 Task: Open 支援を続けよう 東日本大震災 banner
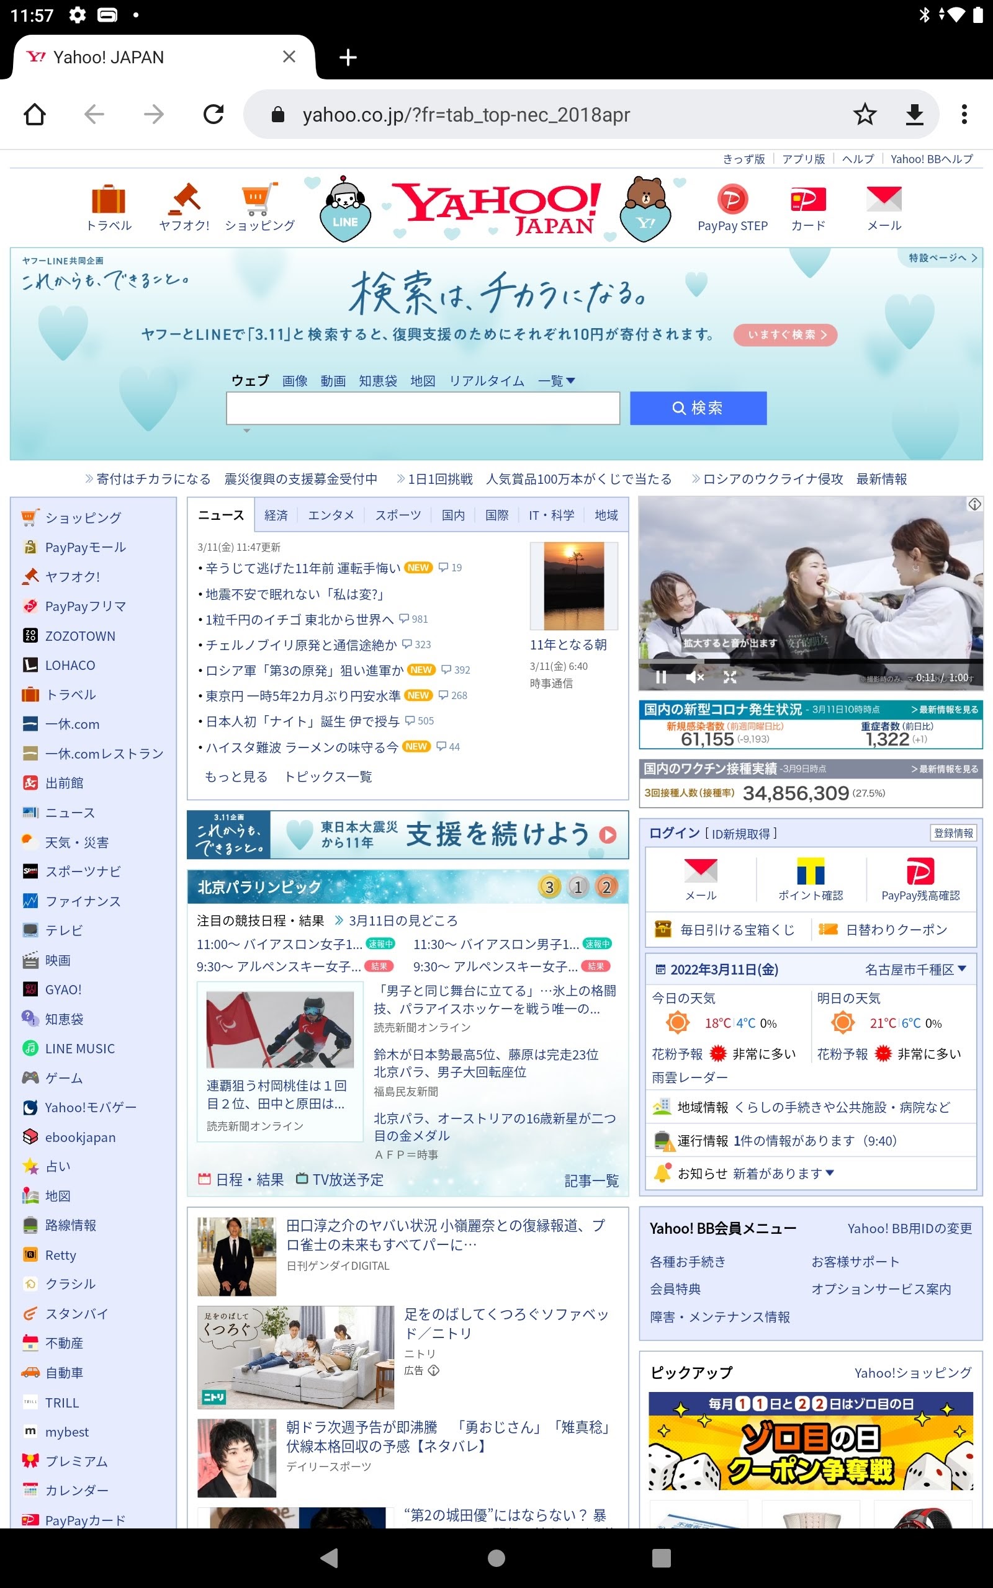pos(407,835)
